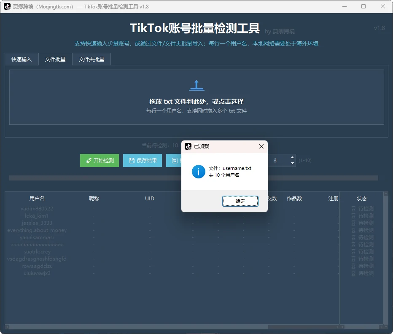Screen dimensions: 393x334
Task: Click the (1-10) range hint
Action: coord(305,161)
